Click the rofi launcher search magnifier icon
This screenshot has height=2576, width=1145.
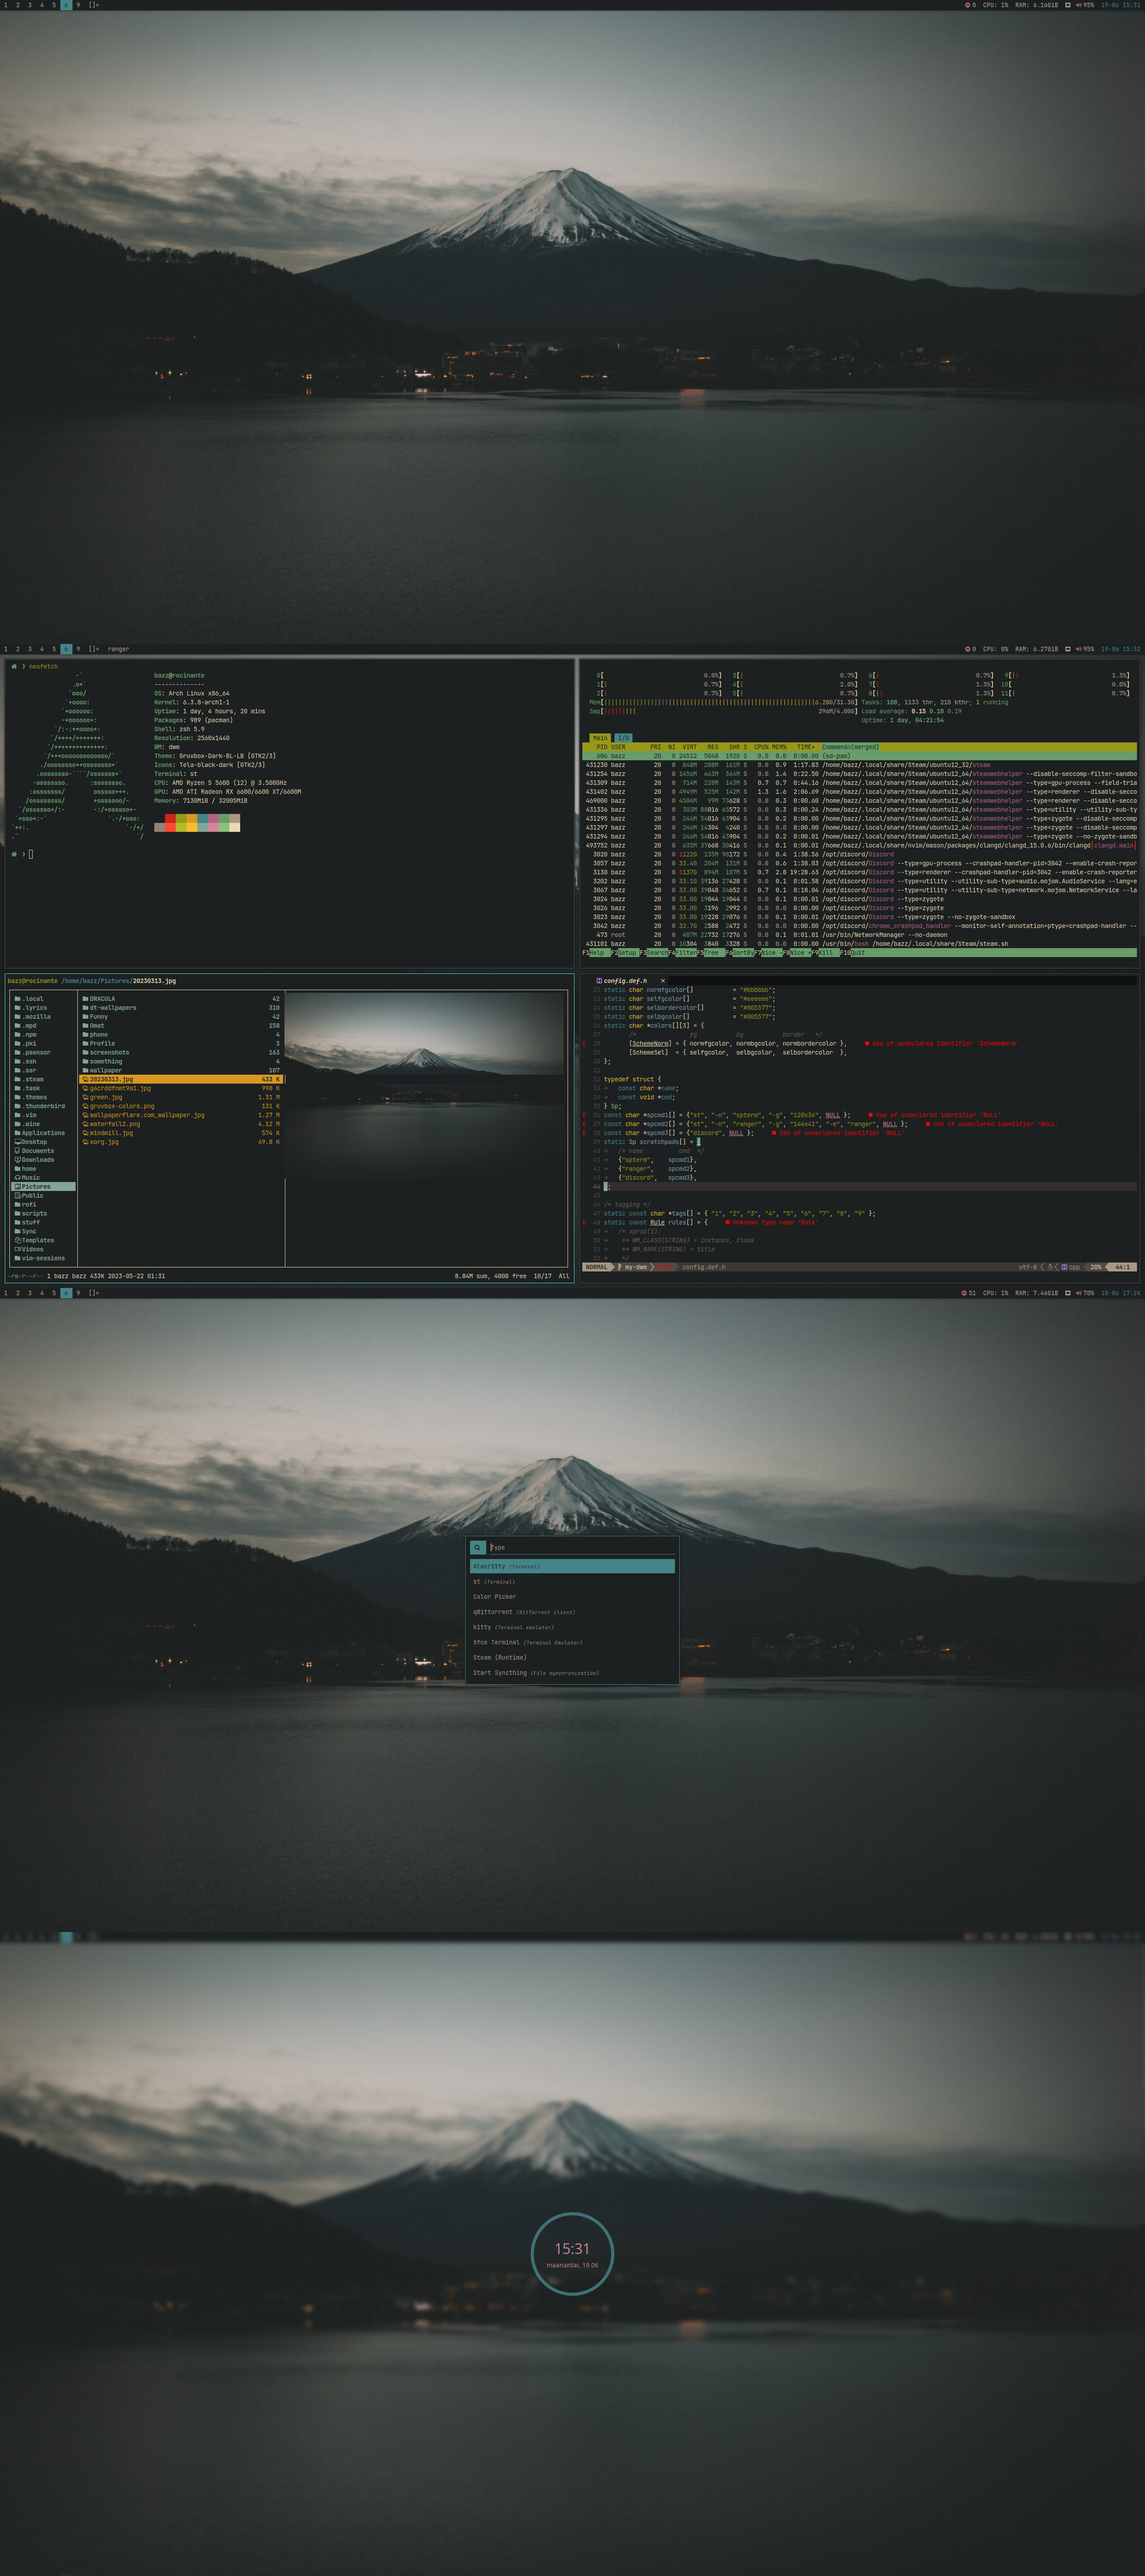477,1547
